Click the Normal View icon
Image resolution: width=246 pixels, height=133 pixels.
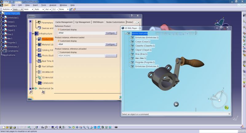point(91,127)
